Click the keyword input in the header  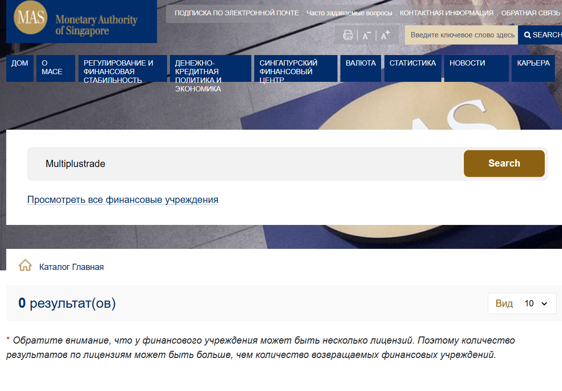pos(461,34)
